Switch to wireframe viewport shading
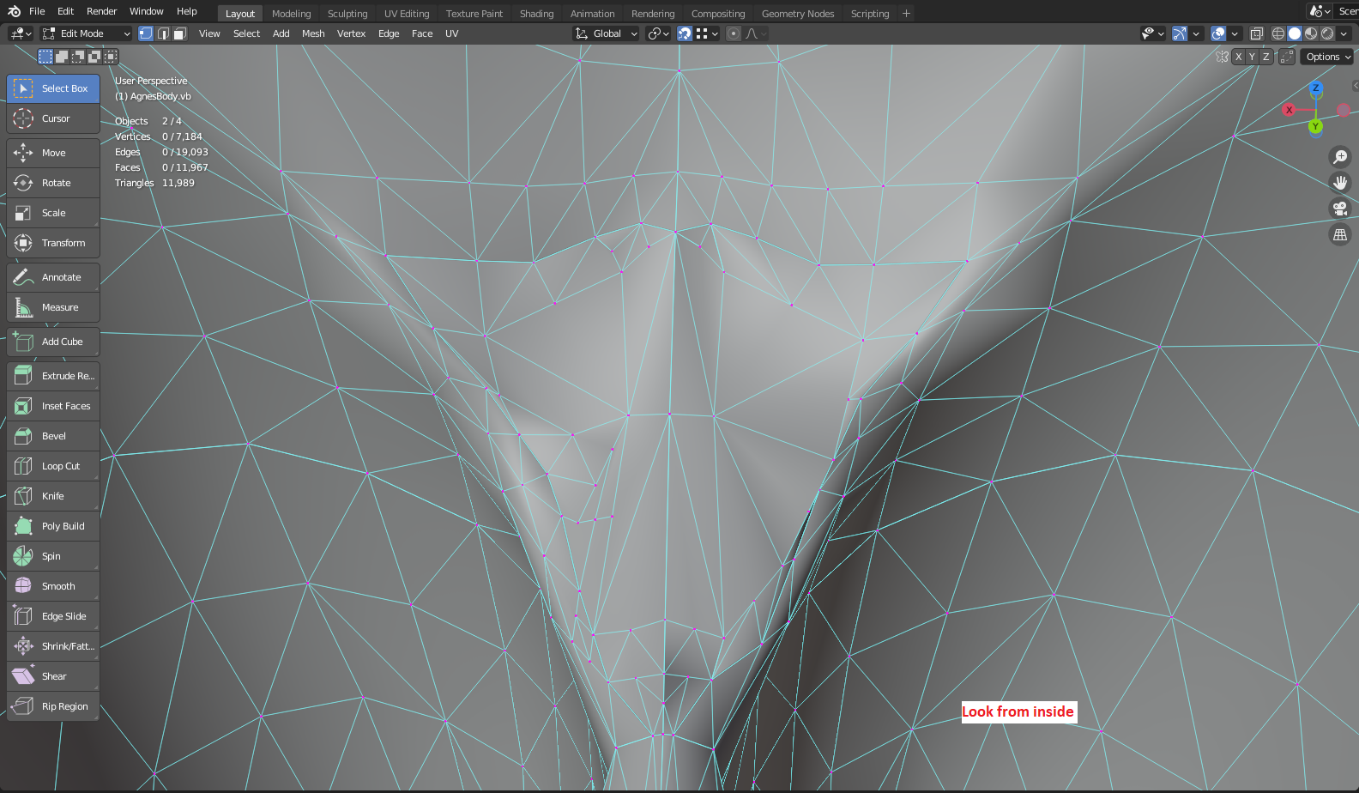The image size is (1359, 793). click(1278, 33)
